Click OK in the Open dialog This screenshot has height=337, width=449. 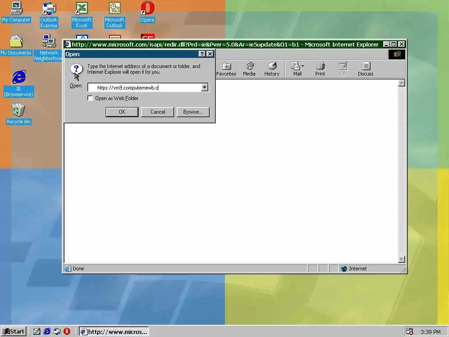[122, 112]
